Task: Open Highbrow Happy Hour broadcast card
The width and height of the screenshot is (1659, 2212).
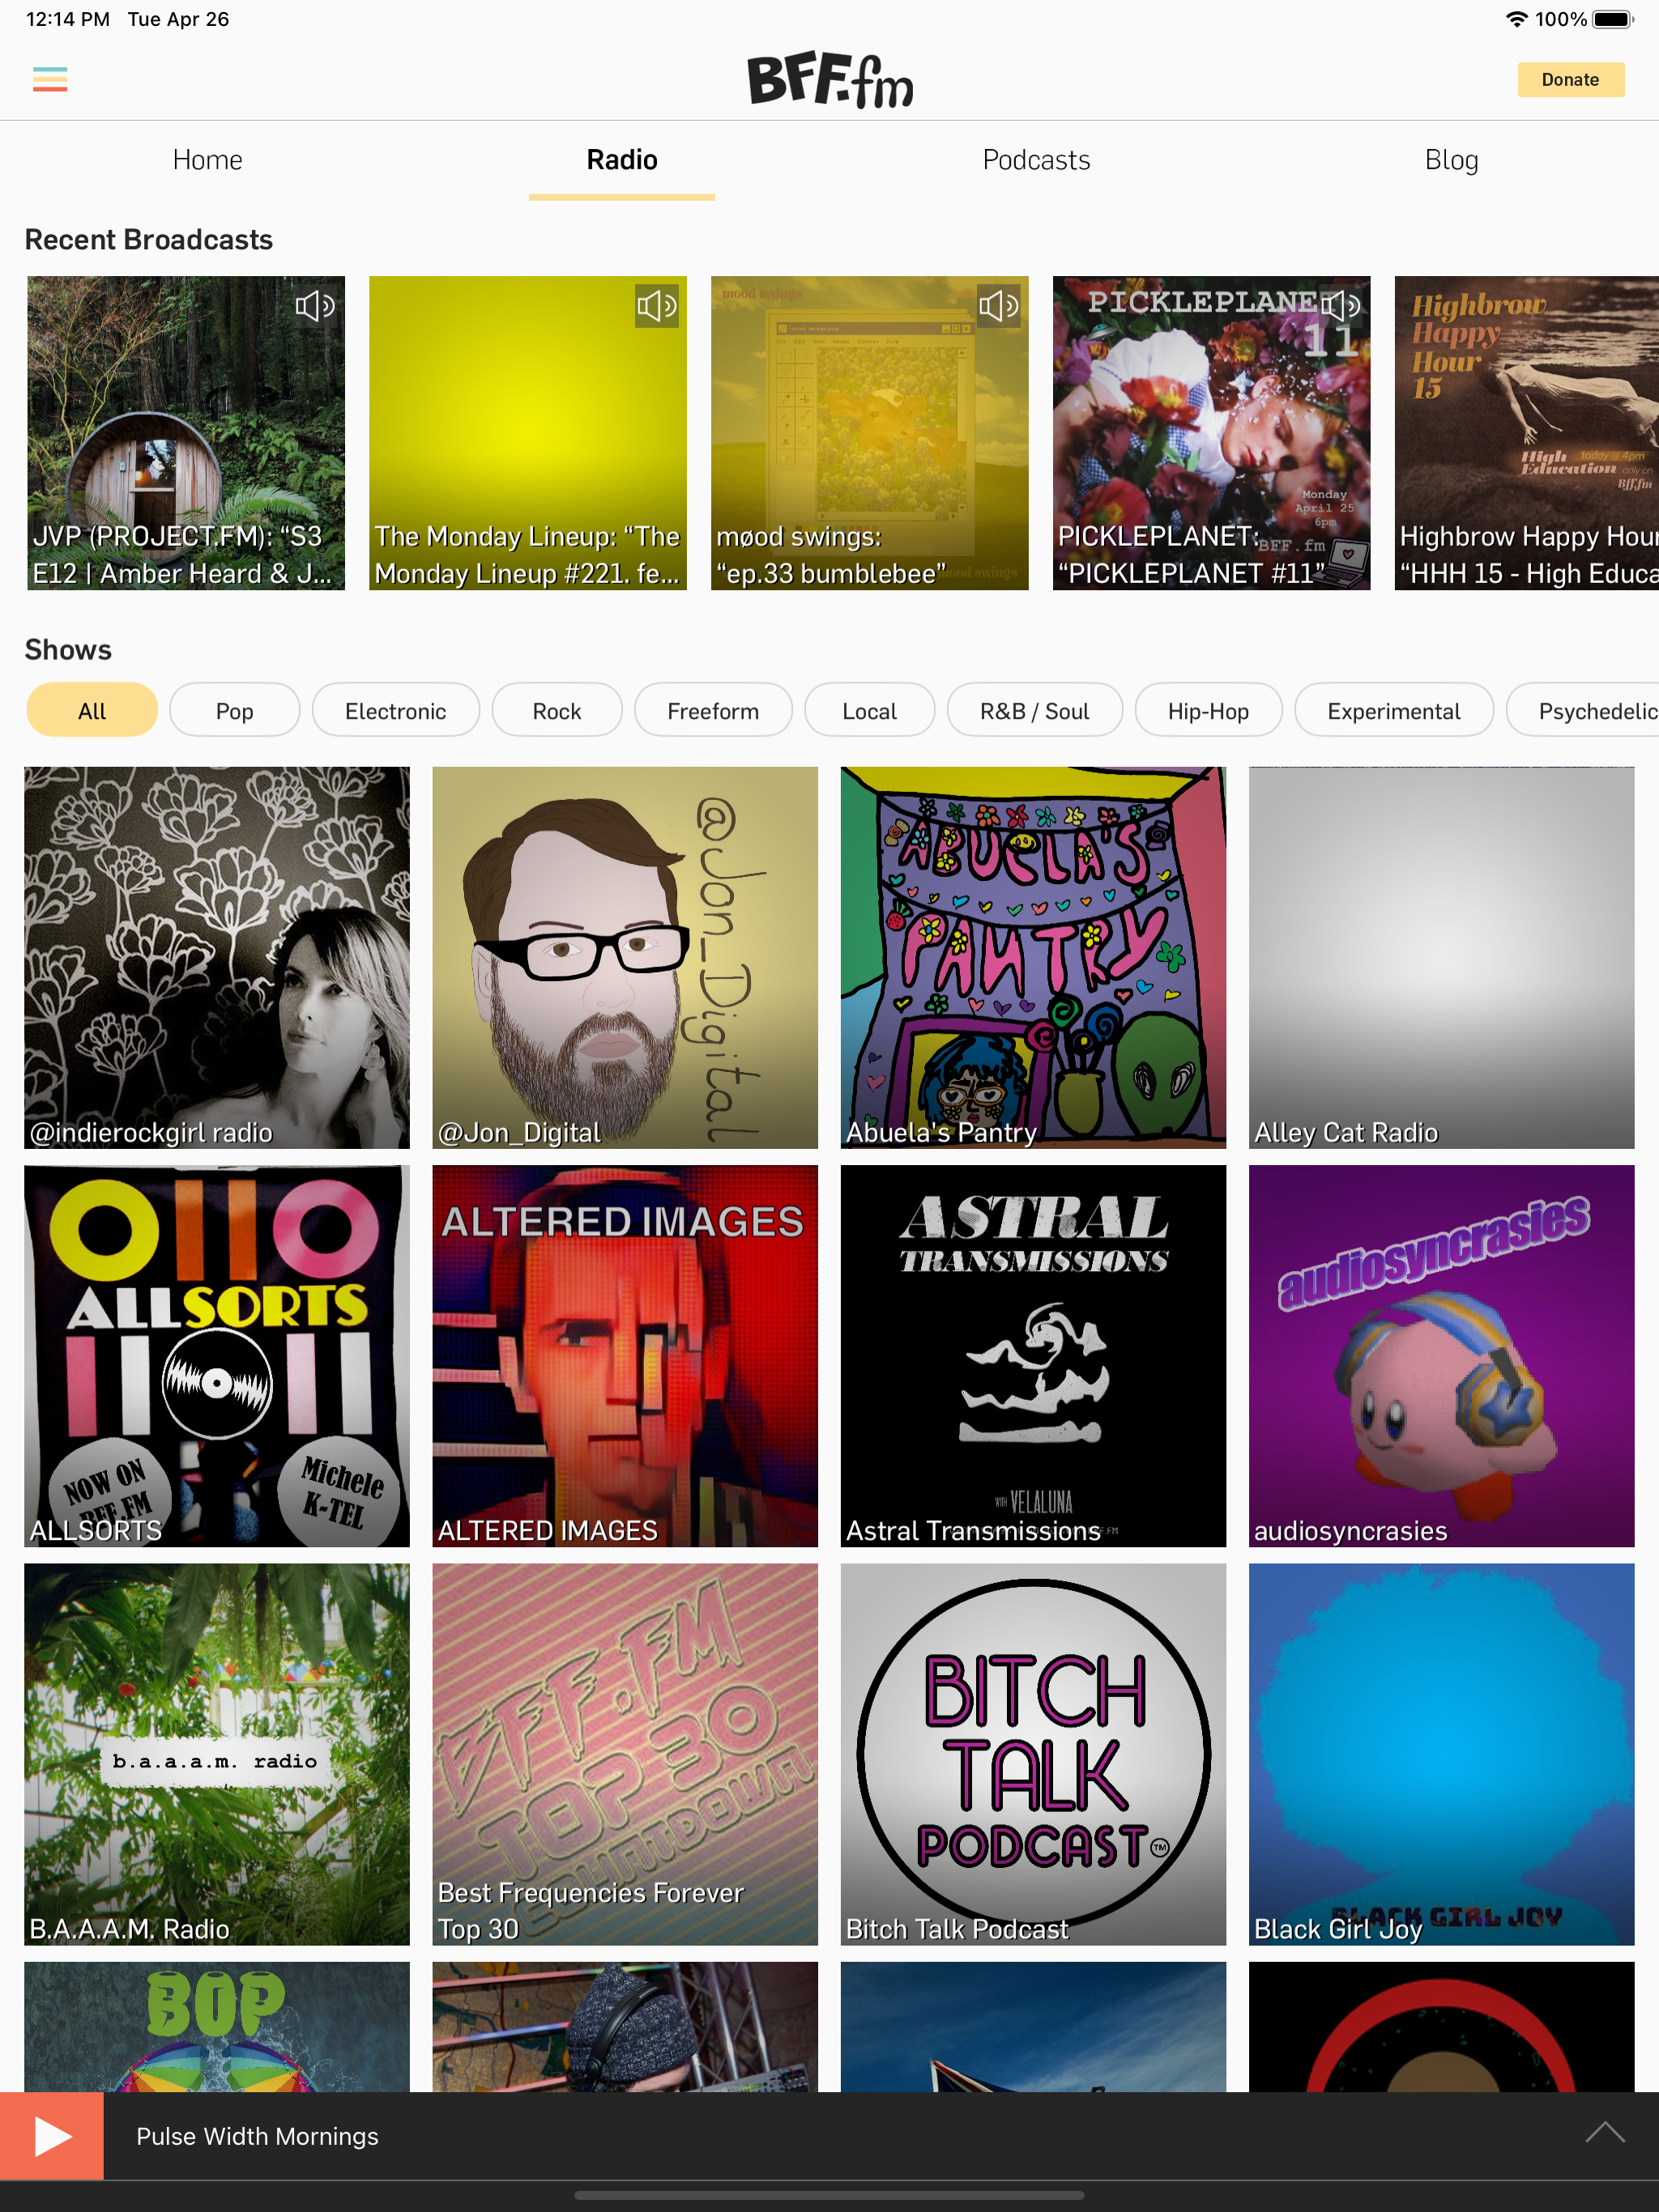Action: pyautogui.click(x=1527, y=433)
